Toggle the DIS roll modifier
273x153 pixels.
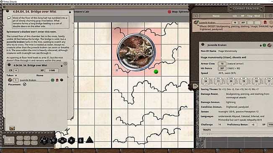[20, 143]
